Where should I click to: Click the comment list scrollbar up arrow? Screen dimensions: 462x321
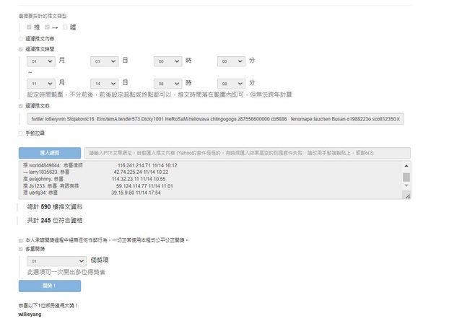pyautogui.click(x=406, y=167)
